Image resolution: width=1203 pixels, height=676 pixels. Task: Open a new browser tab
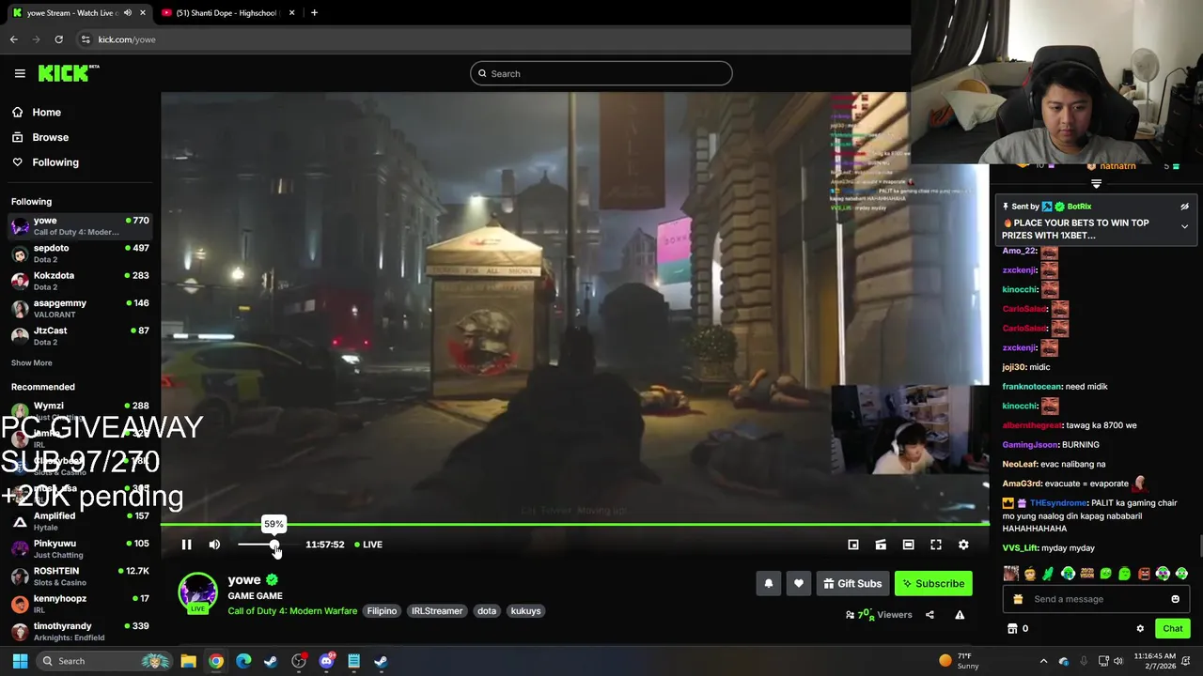pyautogui.click(x=314, y=13)
